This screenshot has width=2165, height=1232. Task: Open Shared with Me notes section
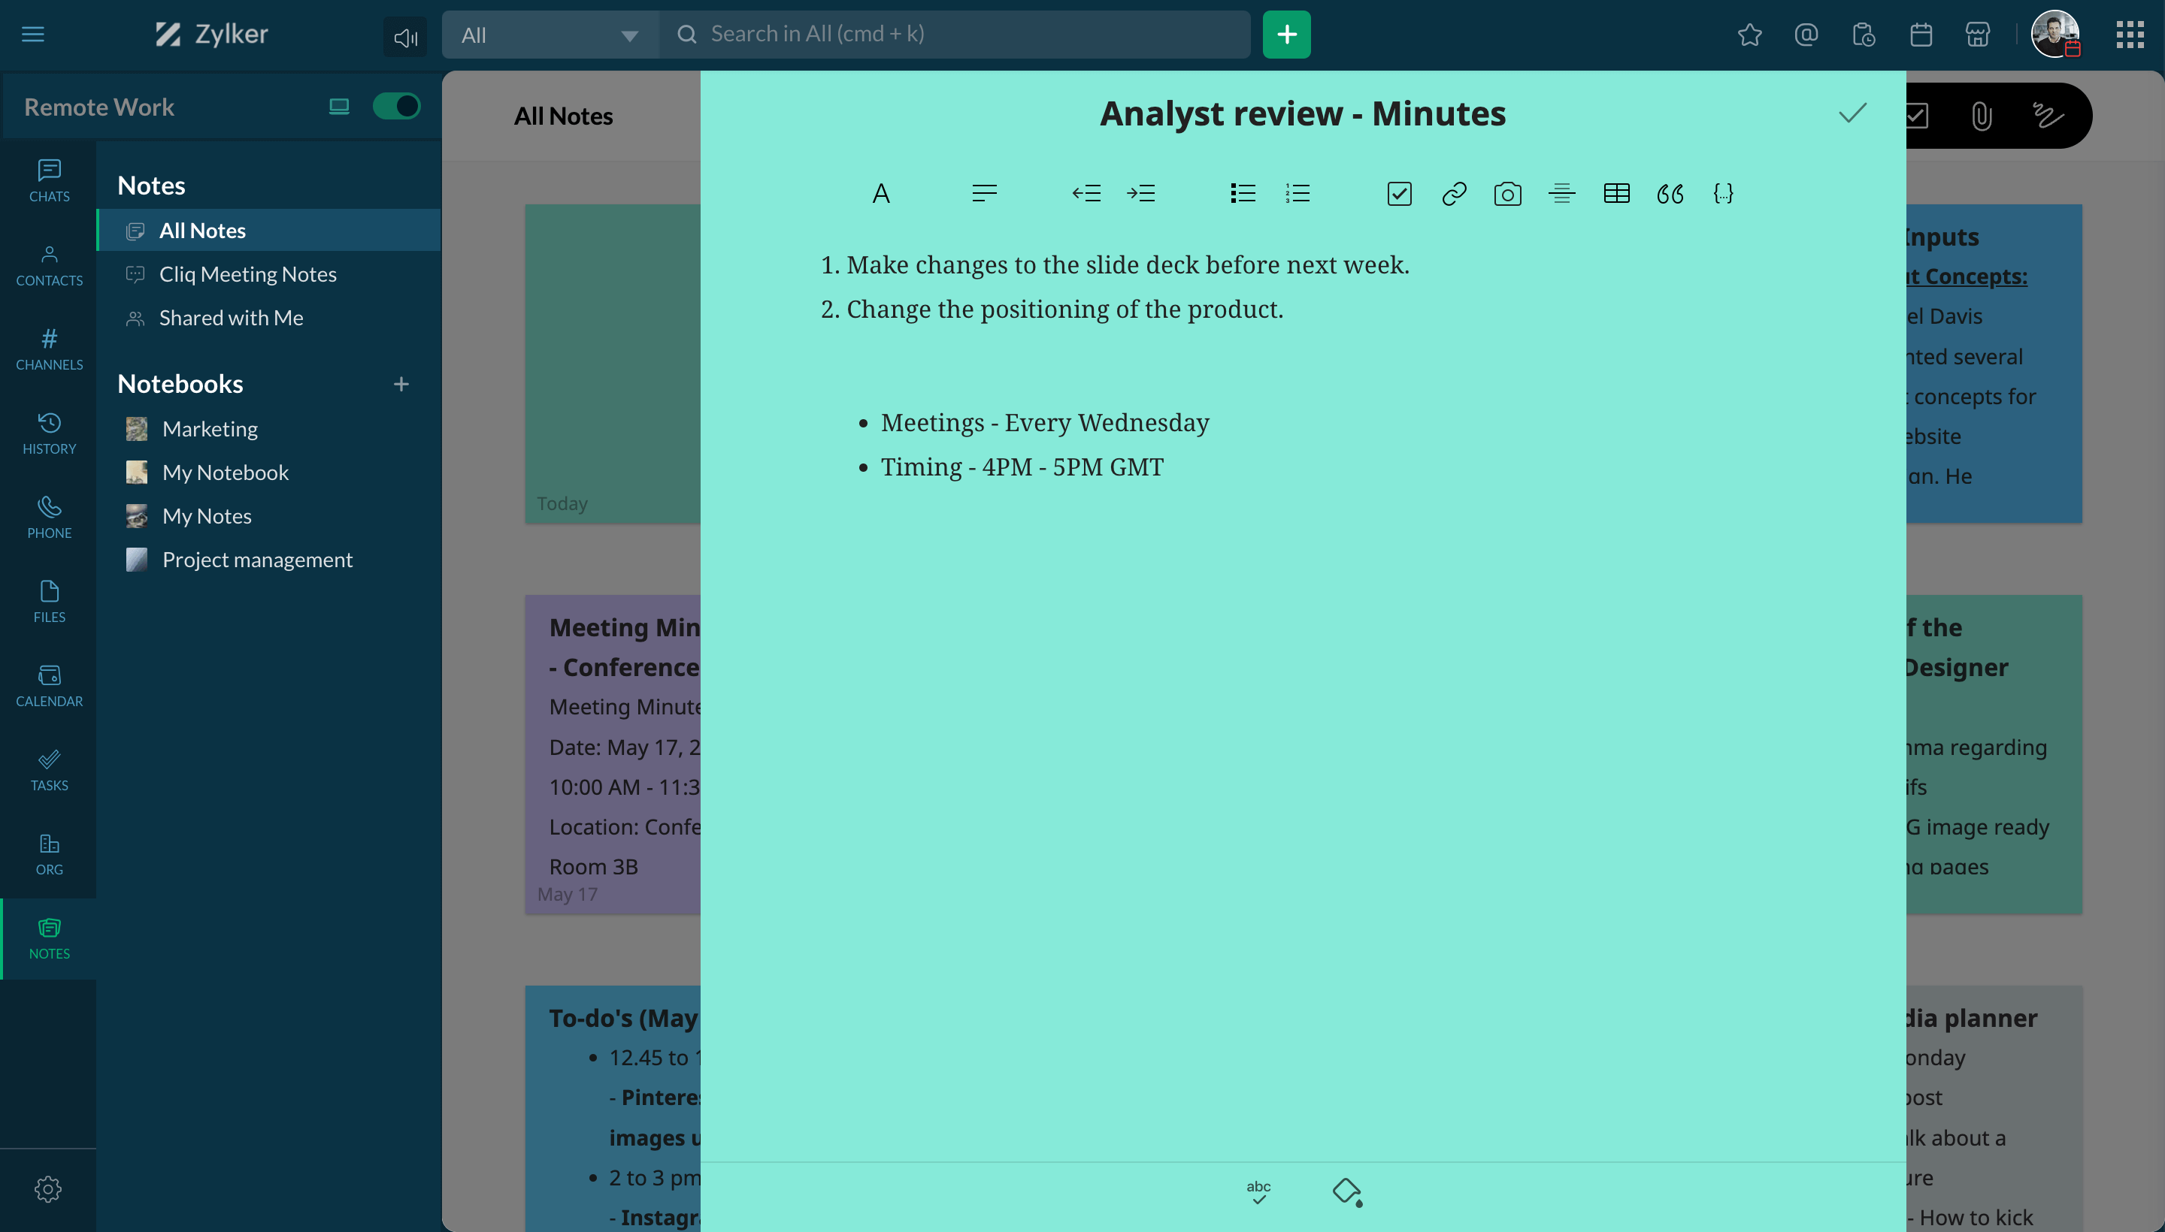tap(231, 316)
